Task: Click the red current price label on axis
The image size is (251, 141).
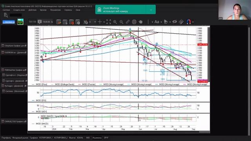Action: pyautogui.click(x=202, y=45)
